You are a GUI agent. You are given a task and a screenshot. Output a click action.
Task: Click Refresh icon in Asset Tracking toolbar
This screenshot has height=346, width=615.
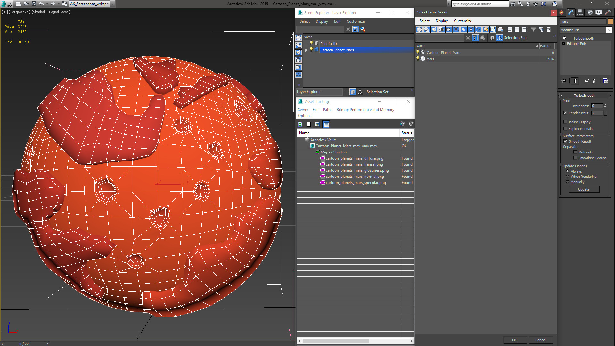click(x=300, y=124)
